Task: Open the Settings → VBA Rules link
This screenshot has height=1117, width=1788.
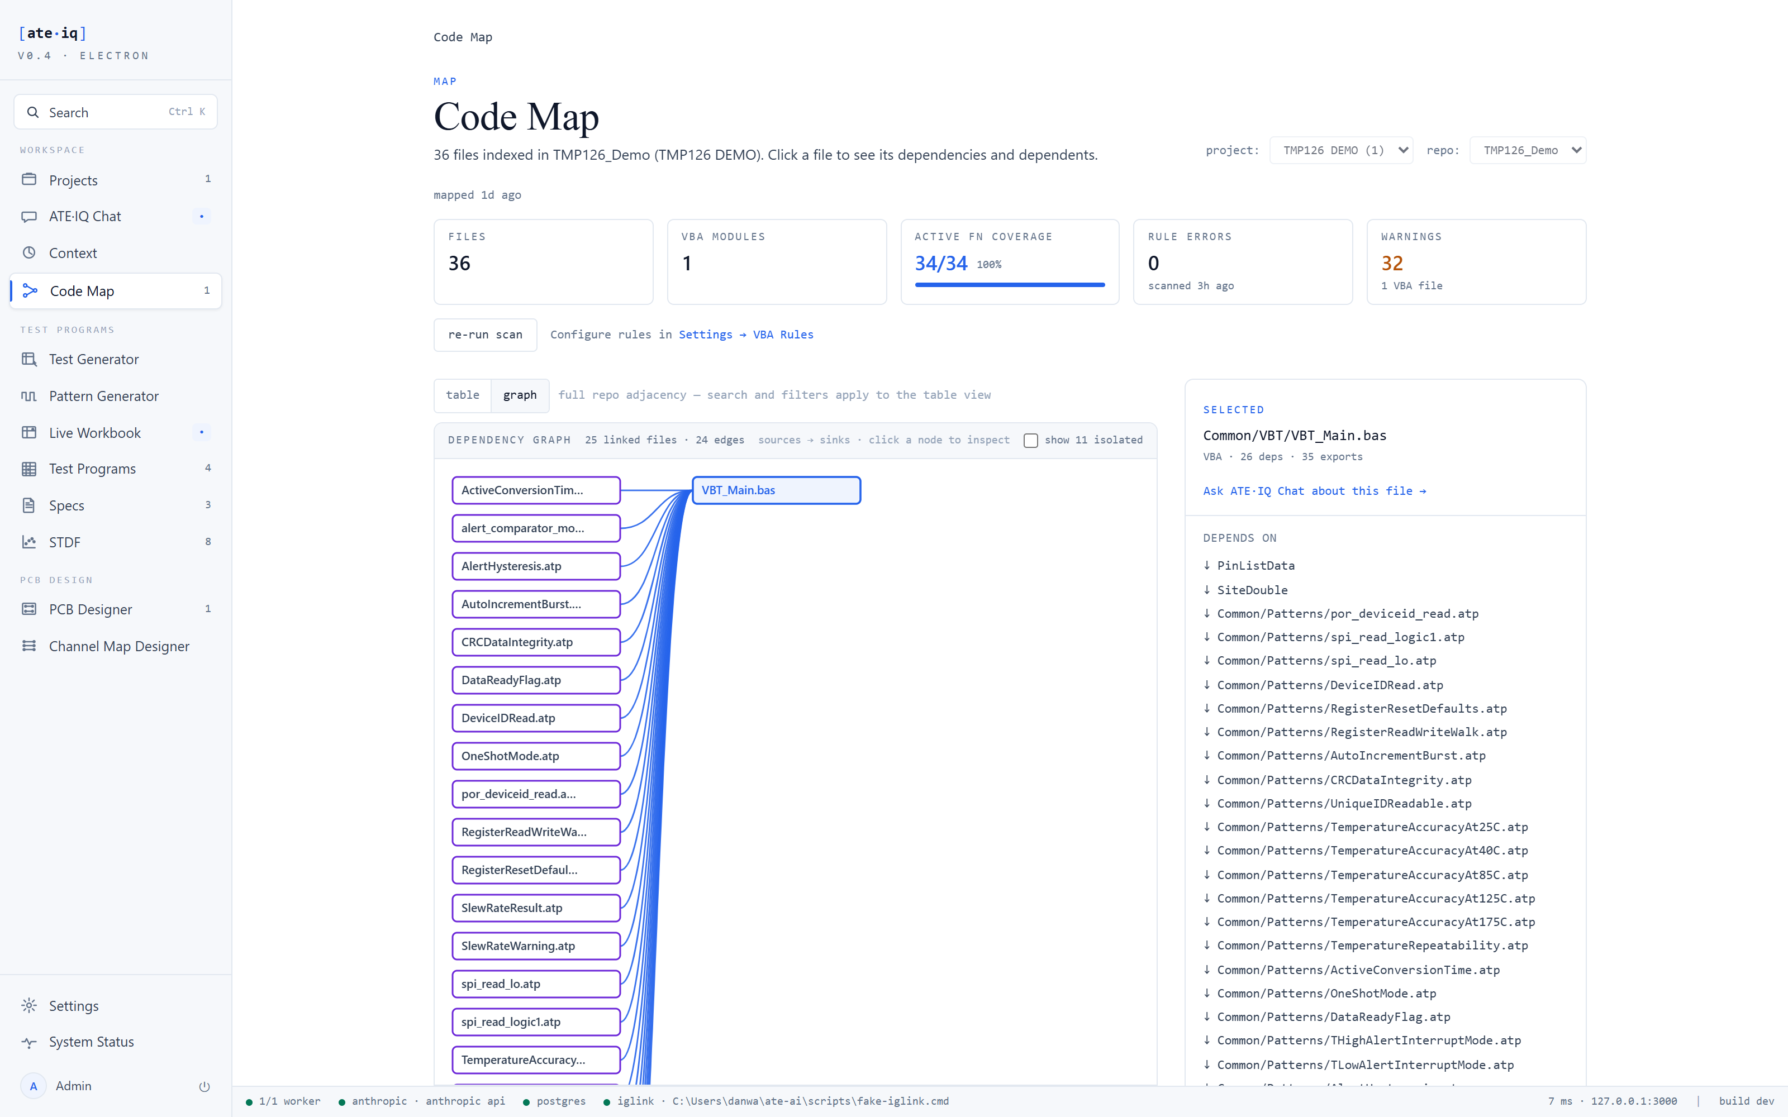Action: pyautogui.click(x=746, y=335)
